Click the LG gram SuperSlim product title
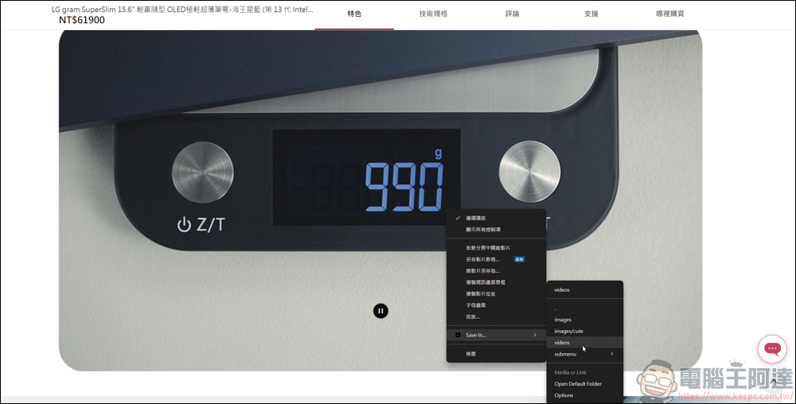The image size is (796, 404). 182,9
